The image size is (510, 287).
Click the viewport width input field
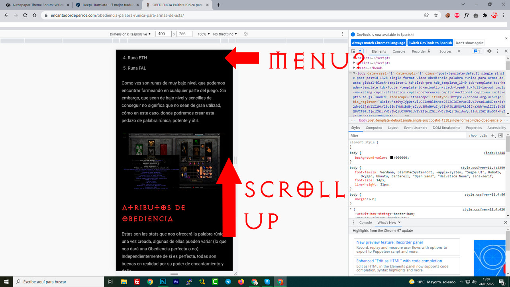pos(163,34)
